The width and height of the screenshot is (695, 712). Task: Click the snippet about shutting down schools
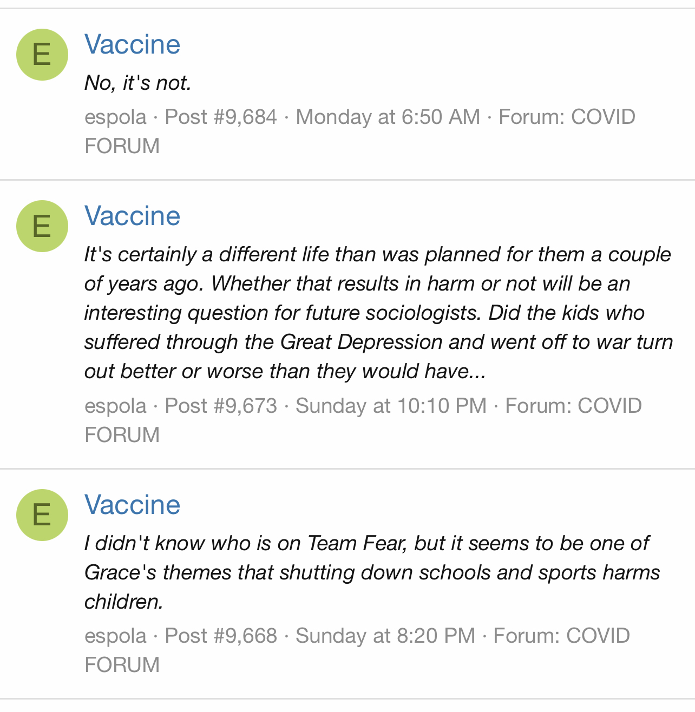click(x=371, y=572)
